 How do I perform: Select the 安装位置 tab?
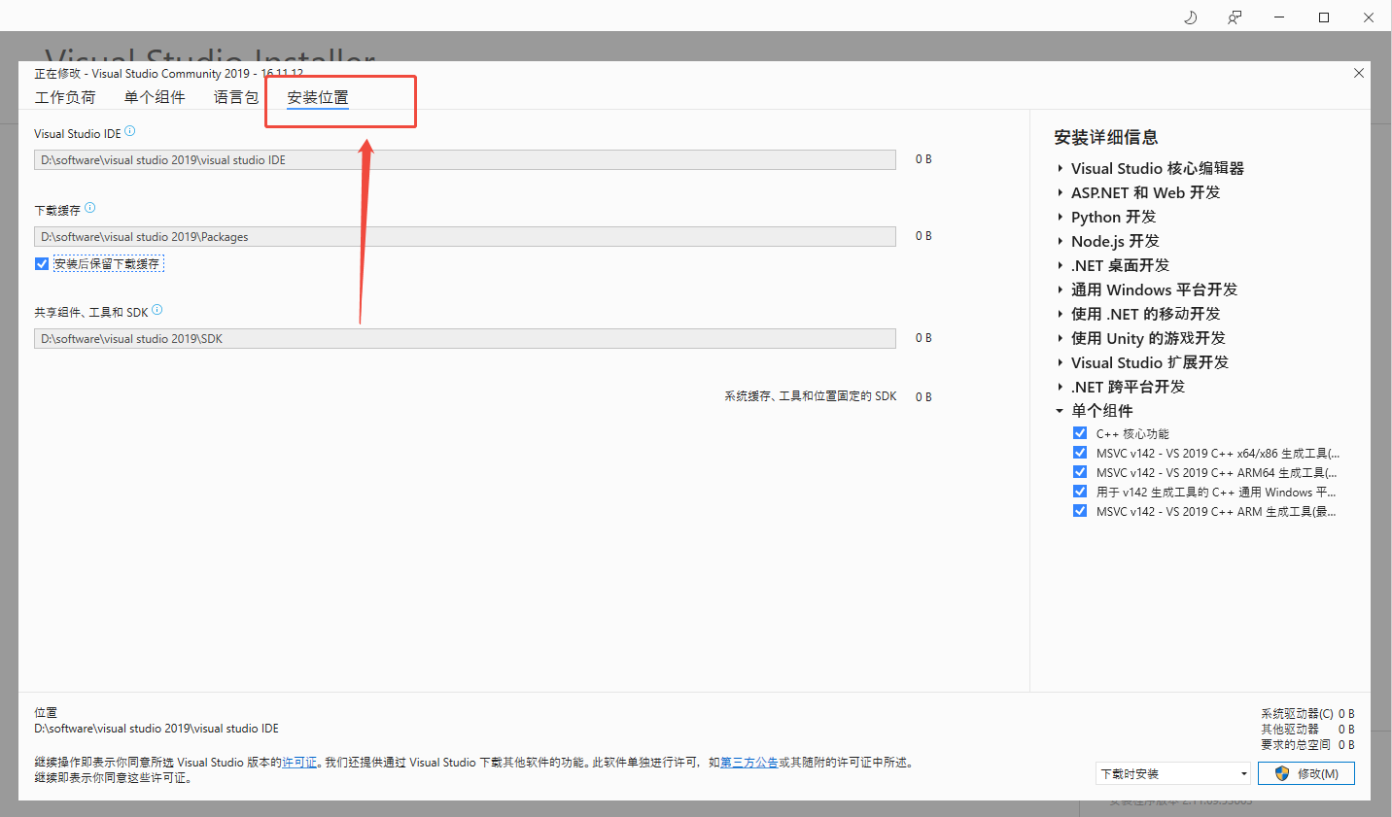(x=318, y=97)
